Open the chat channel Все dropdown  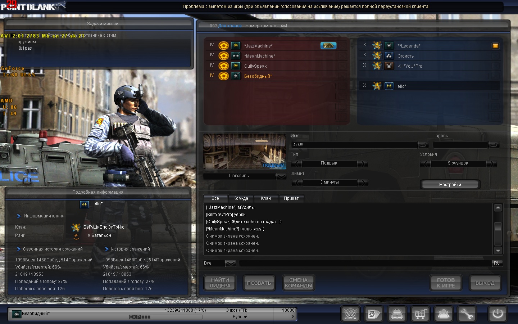point(230,263)
